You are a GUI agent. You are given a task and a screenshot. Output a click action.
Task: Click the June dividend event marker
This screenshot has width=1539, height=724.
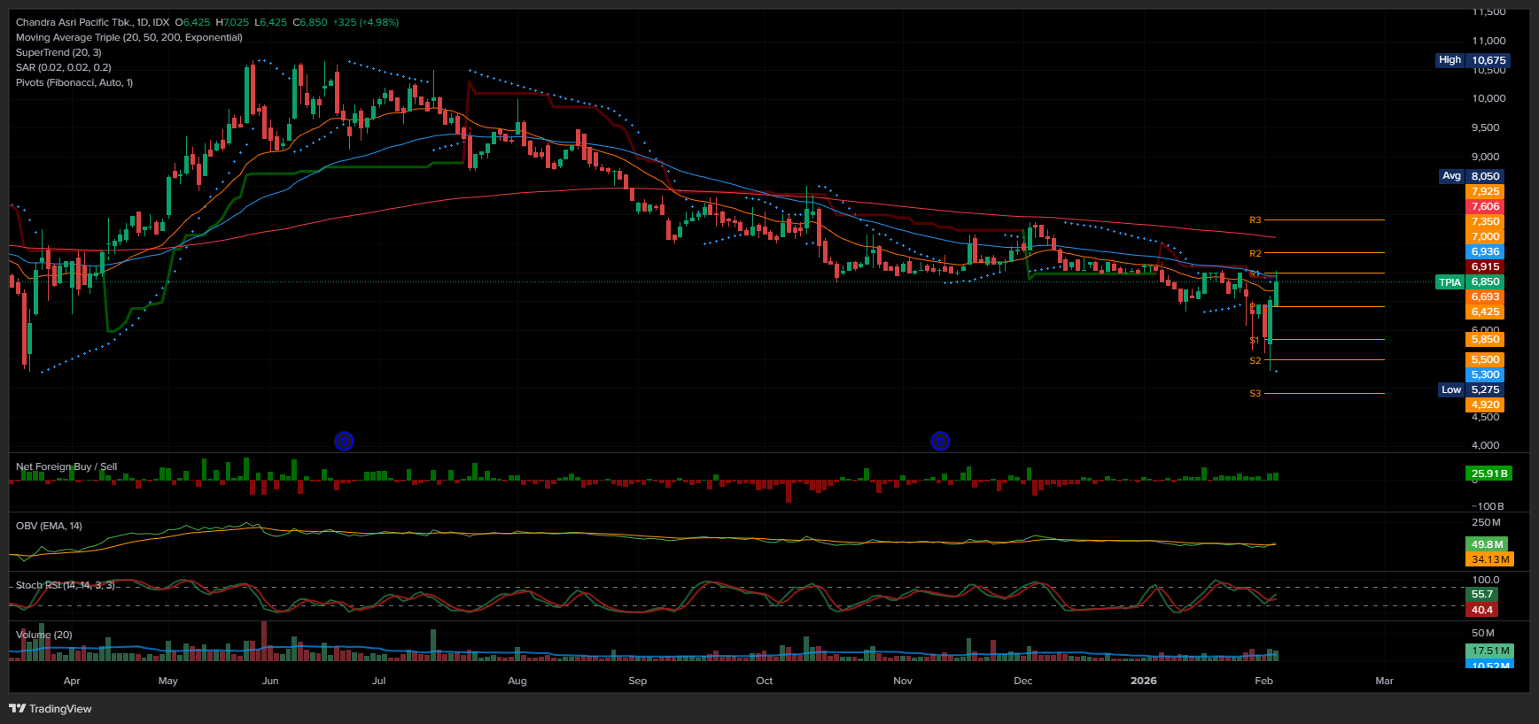point(344,441)
